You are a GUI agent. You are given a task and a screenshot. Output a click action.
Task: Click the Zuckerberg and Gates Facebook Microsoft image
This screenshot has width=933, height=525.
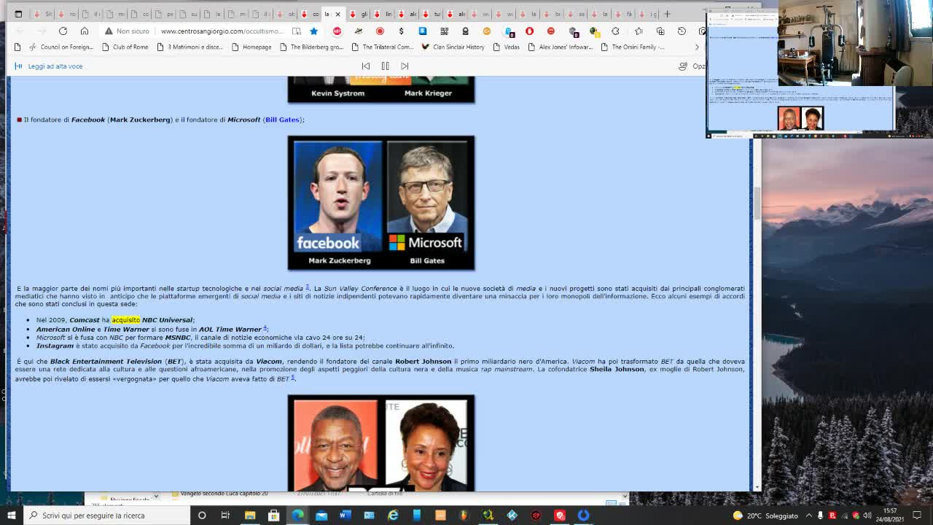[x=381, y=203]
